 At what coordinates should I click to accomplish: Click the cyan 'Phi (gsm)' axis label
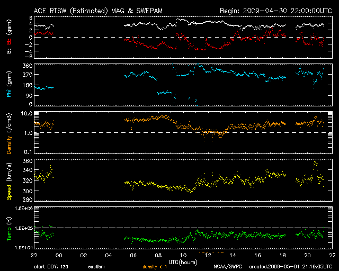point(9,84)
